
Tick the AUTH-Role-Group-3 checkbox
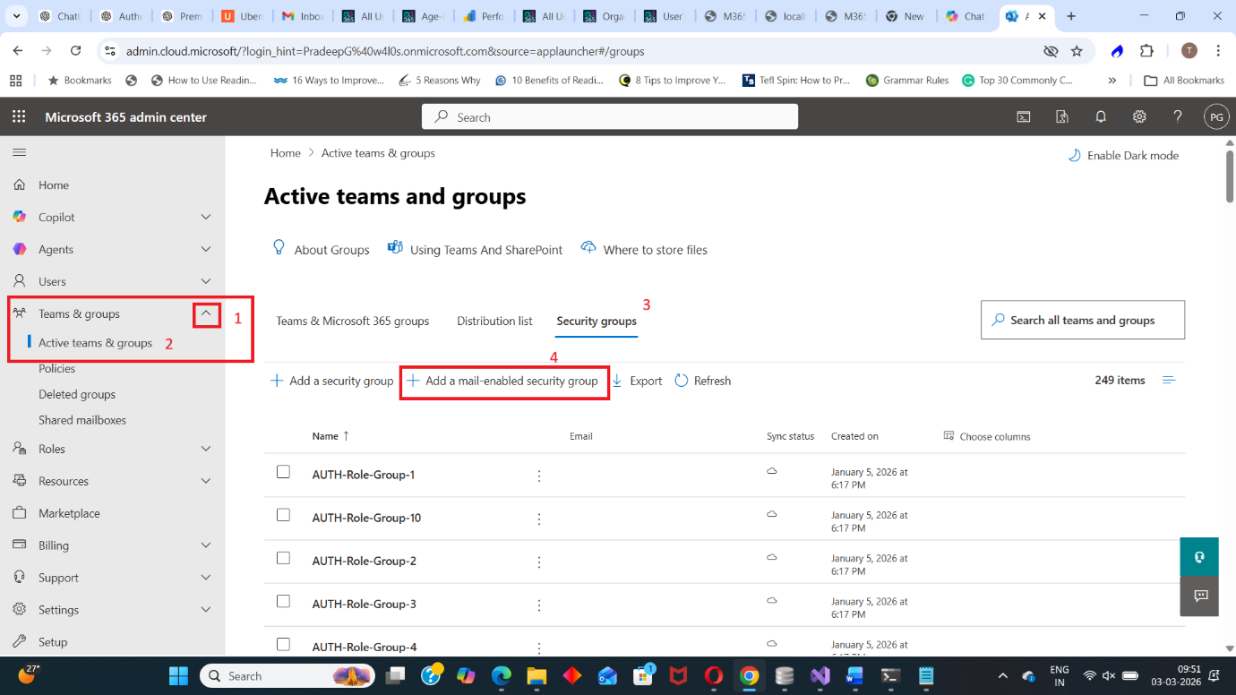[284, 601]
